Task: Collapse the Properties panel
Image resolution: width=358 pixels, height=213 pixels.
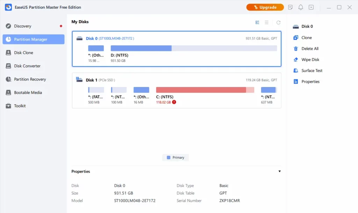Action: tap(279, 171)
